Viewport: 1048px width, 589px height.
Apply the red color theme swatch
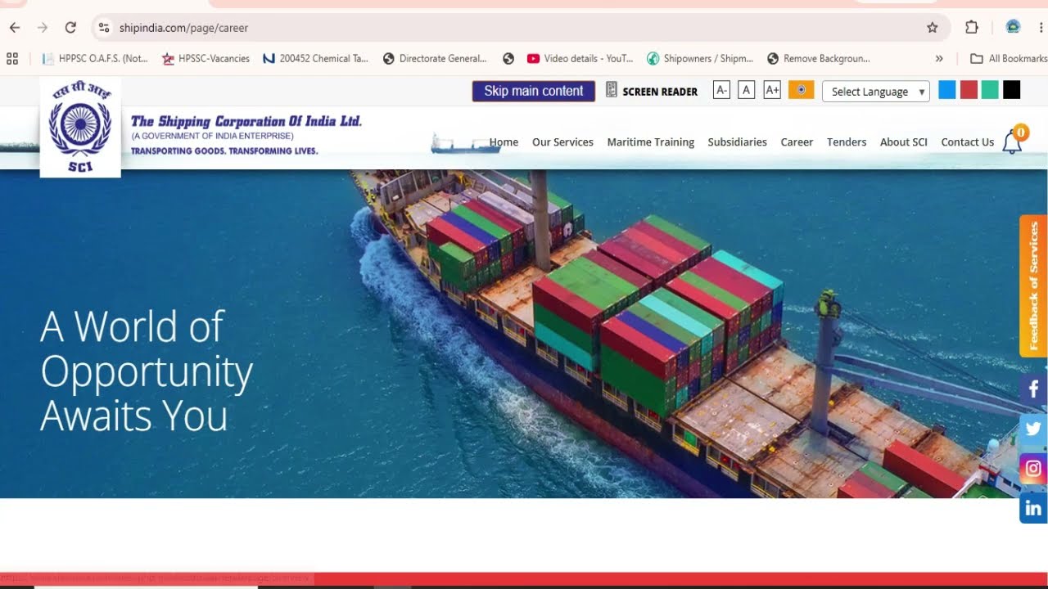pos(969,90)
